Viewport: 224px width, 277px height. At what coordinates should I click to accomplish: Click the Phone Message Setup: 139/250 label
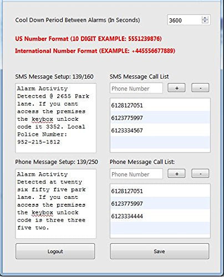click(x=57, y=162)
